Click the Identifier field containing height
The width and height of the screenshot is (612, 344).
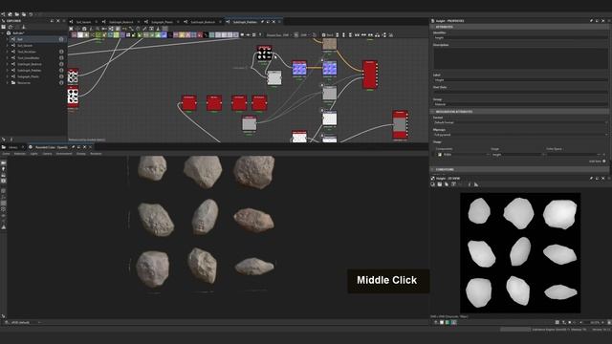520,37
